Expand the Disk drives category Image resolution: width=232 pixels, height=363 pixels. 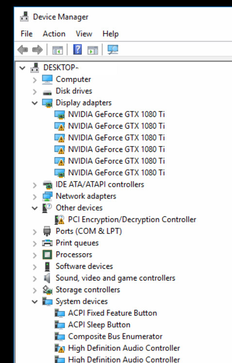click(35, 92)
